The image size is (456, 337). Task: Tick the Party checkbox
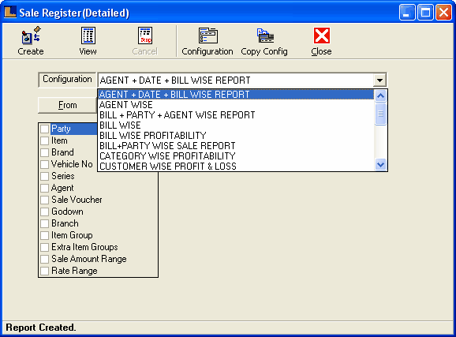pos(44,129)
